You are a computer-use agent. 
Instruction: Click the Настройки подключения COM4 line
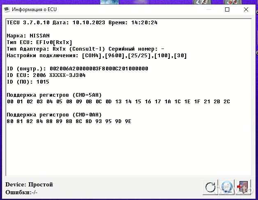(x=97, y=56)
